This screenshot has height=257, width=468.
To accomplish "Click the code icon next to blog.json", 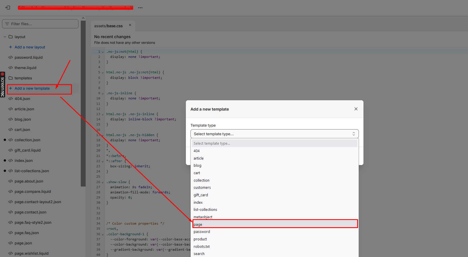I will click(11, 119).
